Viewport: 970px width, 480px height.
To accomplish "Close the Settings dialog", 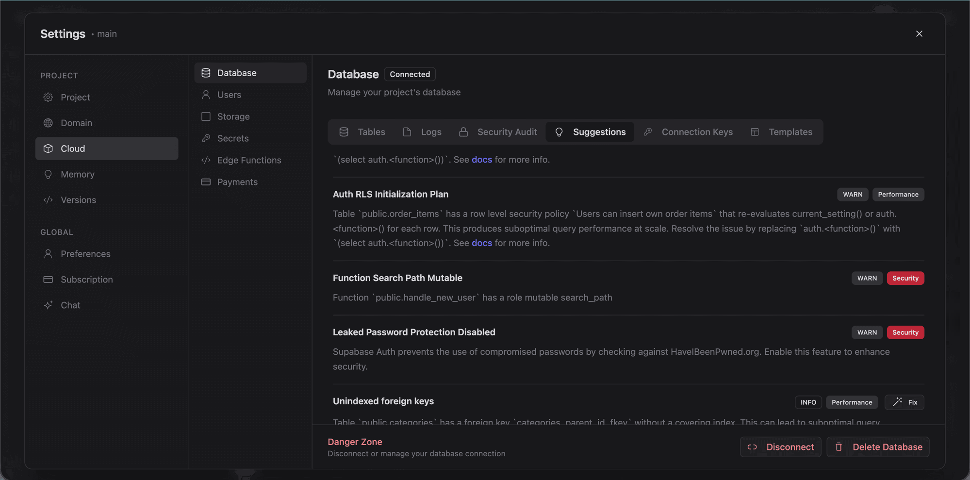I will pos(919,33).
